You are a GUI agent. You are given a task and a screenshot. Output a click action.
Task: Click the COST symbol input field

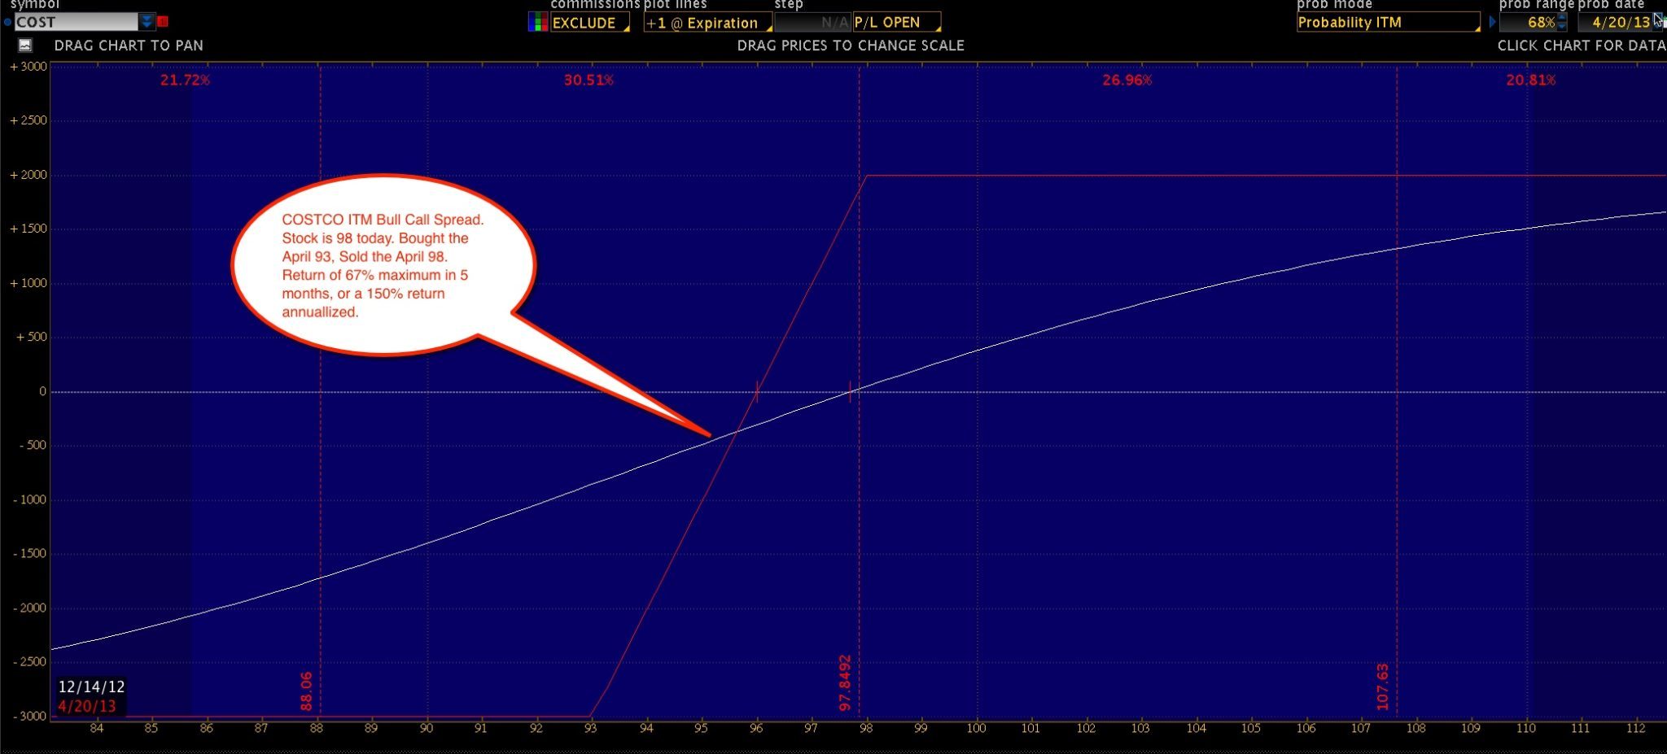click(x=77, y=22)
